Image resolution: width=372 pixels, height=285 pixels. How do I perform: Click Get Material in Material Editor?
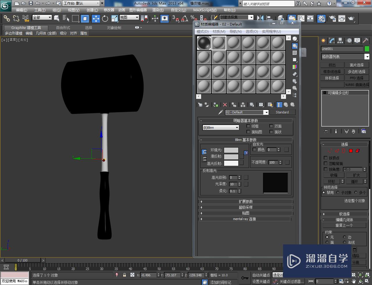[x=200, y=105]
